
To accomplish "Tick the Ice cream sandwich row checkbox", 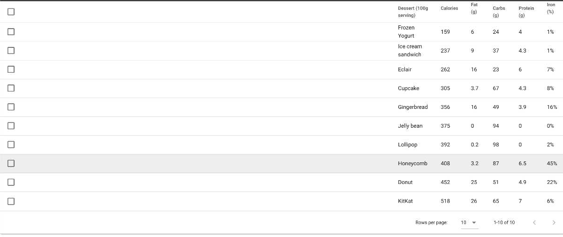I will coord(11,51).
